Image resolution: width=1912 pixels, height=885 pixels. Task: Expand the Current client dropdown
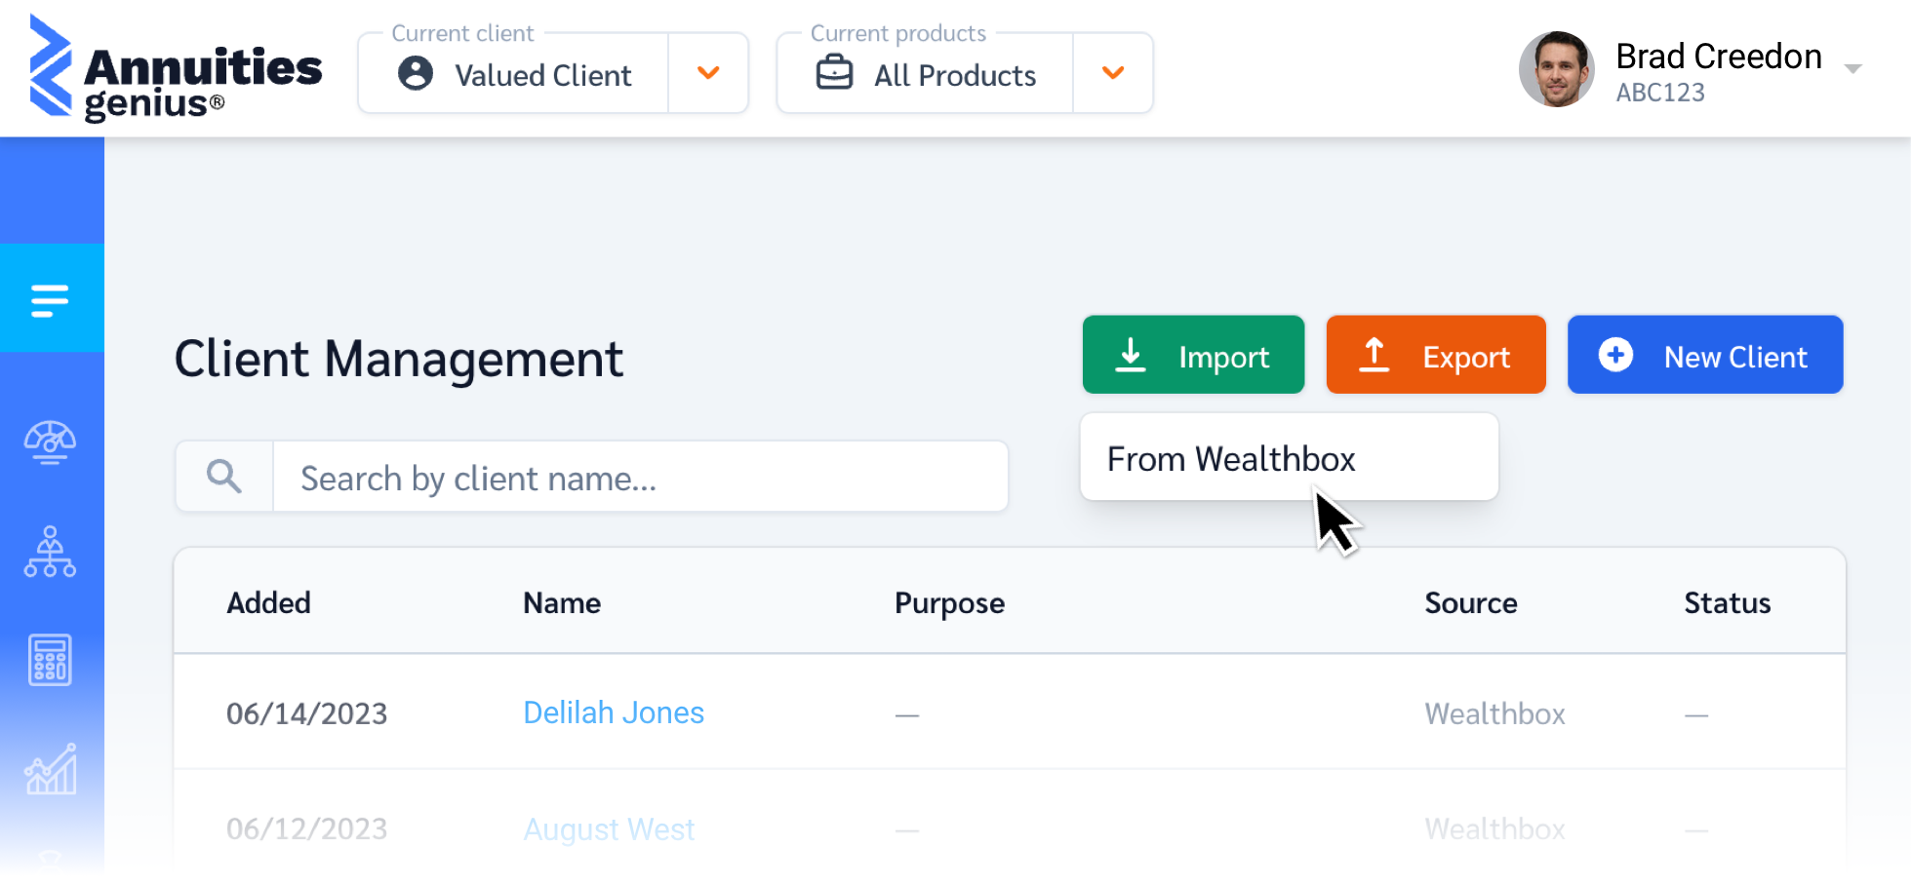708,73
